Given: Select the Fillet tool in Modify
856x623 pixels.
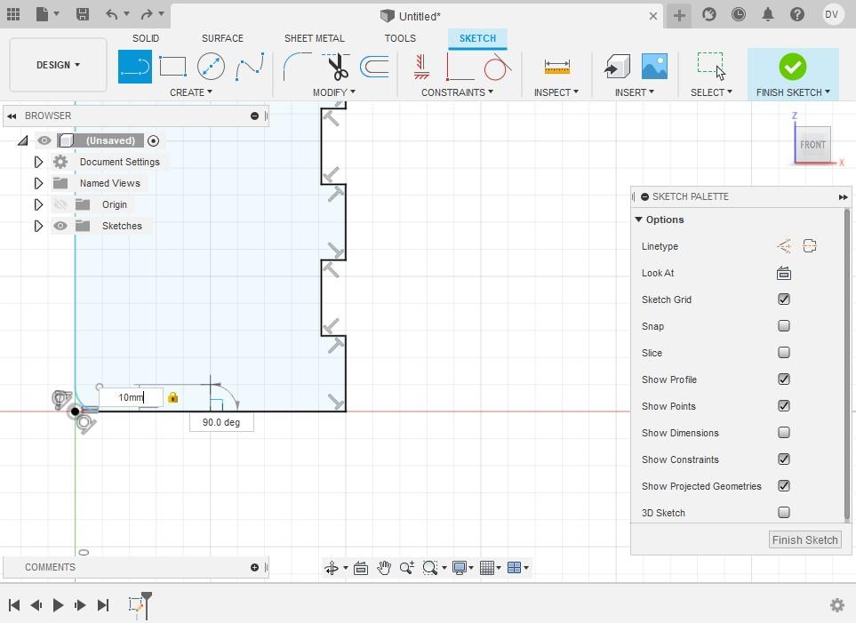Looking at the screenshot, I should click(x=297, y=67).
